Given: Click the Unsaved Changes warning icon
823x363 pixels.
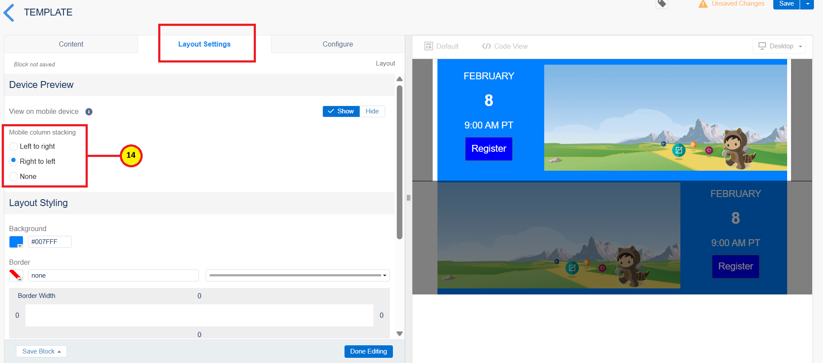Looking at the screenshot, I should coord(703,4).
